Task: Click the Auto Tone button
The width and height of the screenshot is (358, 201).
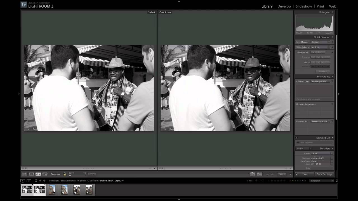Action: (318, 52)
